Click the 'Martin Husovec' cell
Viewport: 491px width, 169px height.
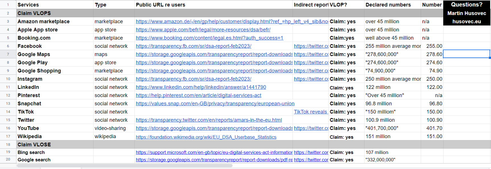pyautogui.click(x=467, y=13)
